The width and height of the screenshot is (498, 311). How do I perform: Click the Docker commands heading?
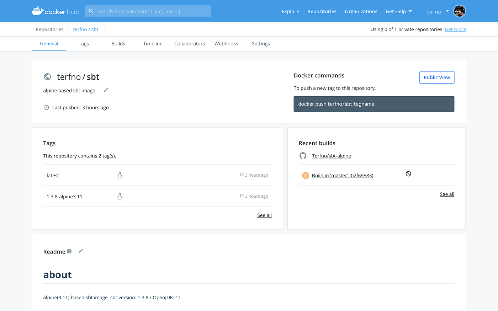tap(319, 75)
